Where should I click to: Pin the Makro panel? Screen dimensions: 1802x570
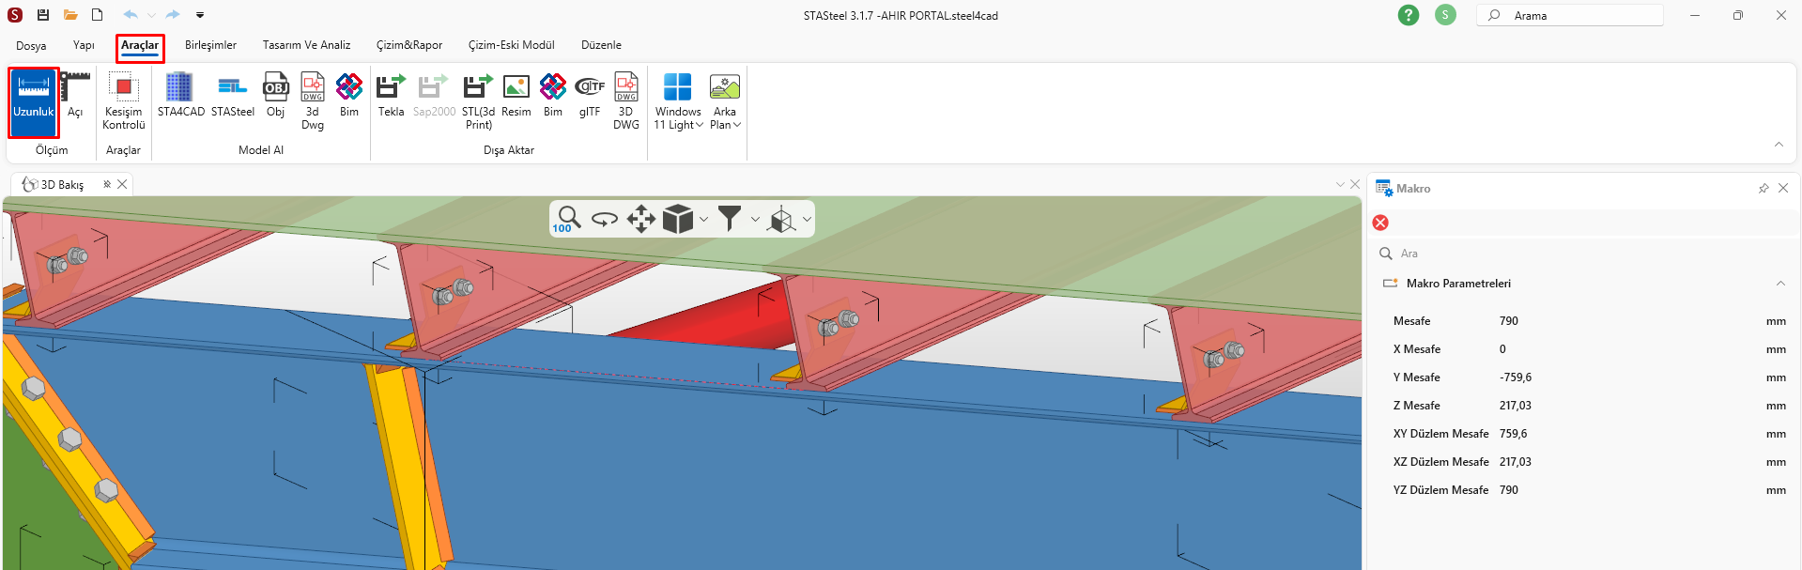click(1763, 189)
